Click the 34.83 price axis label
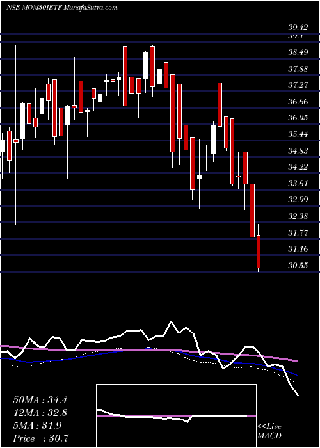 pos(298,150)
